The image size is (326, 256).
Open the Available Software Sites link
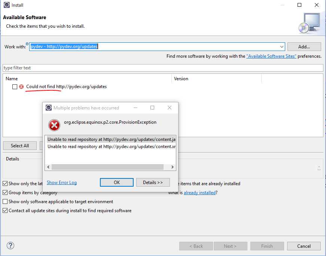click(271, 56)
